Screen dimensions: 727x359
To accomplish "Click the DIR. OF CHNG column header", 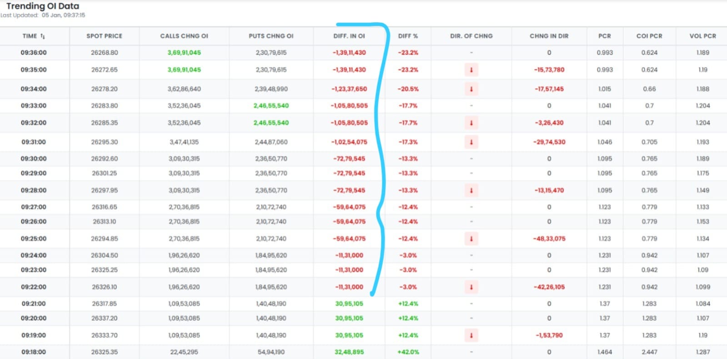I will coord(471,36).
